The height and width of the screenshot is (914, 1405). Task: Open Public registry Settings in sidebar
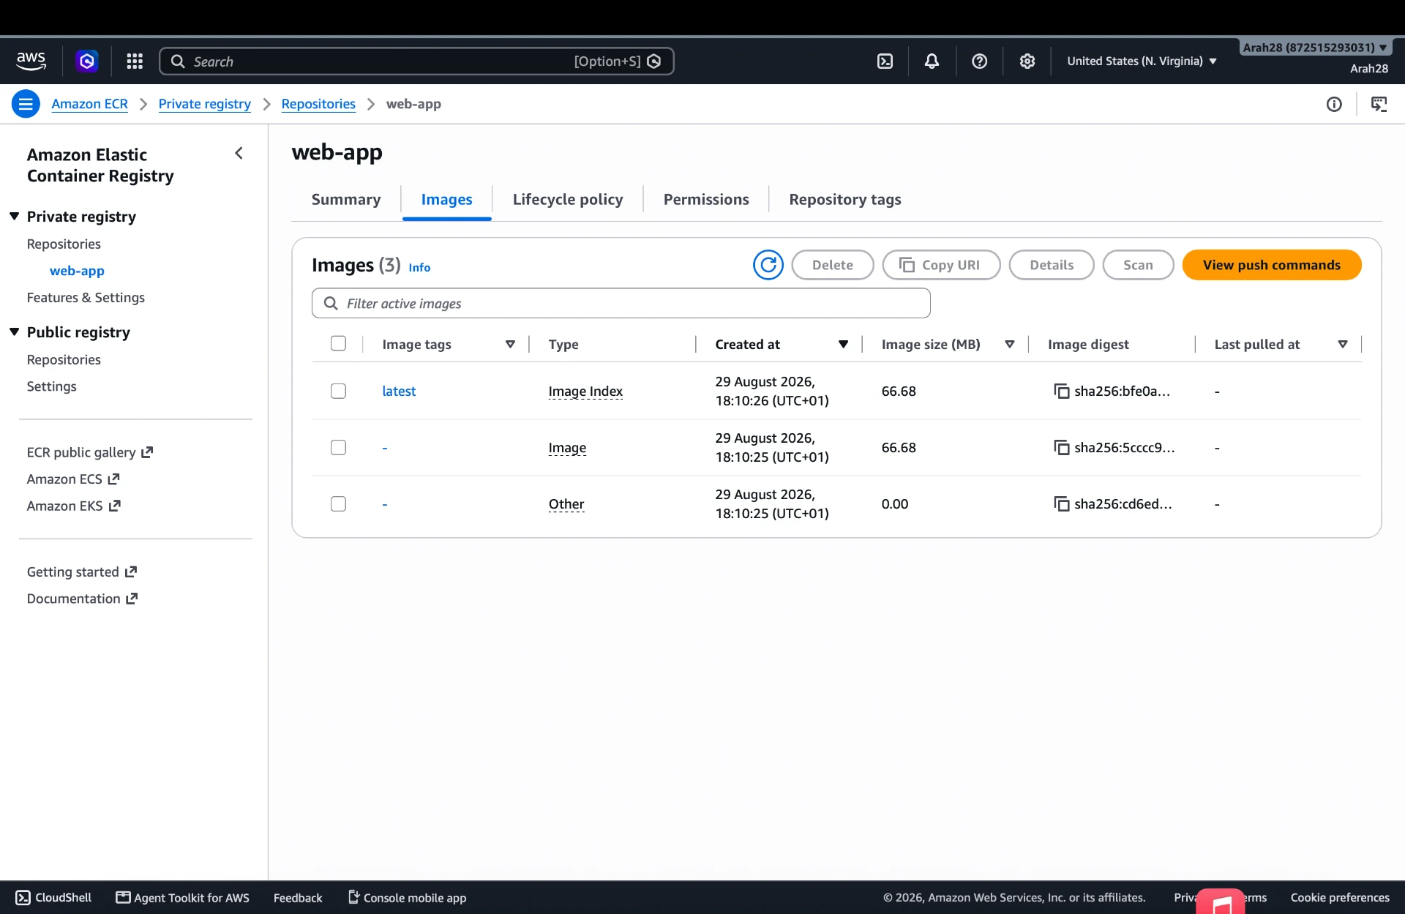click(51, 386)
